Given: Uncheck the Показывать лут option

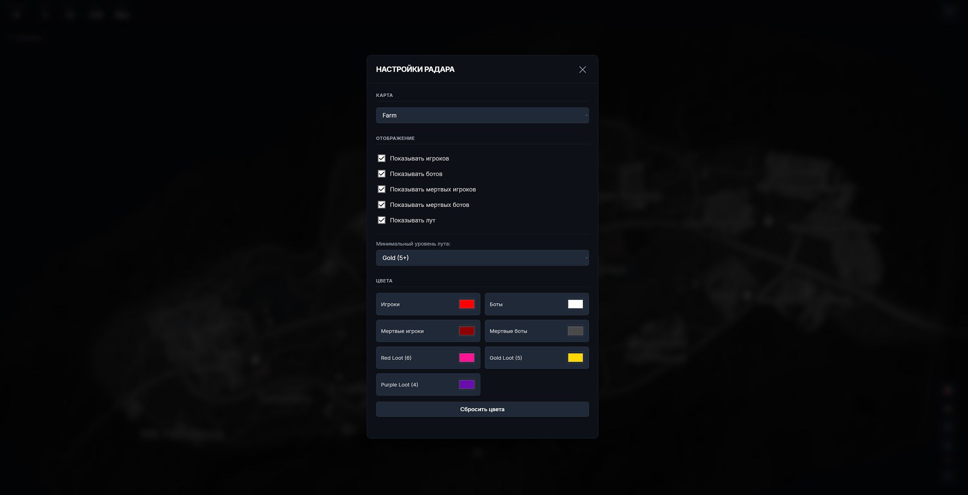Looking at the screenshot, I should 382,221.
